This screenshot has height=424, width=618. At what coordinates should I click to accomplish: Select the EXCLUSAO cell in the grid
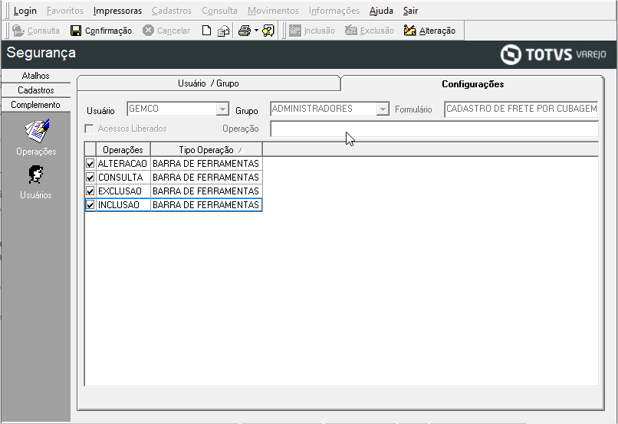click(123, 191)
